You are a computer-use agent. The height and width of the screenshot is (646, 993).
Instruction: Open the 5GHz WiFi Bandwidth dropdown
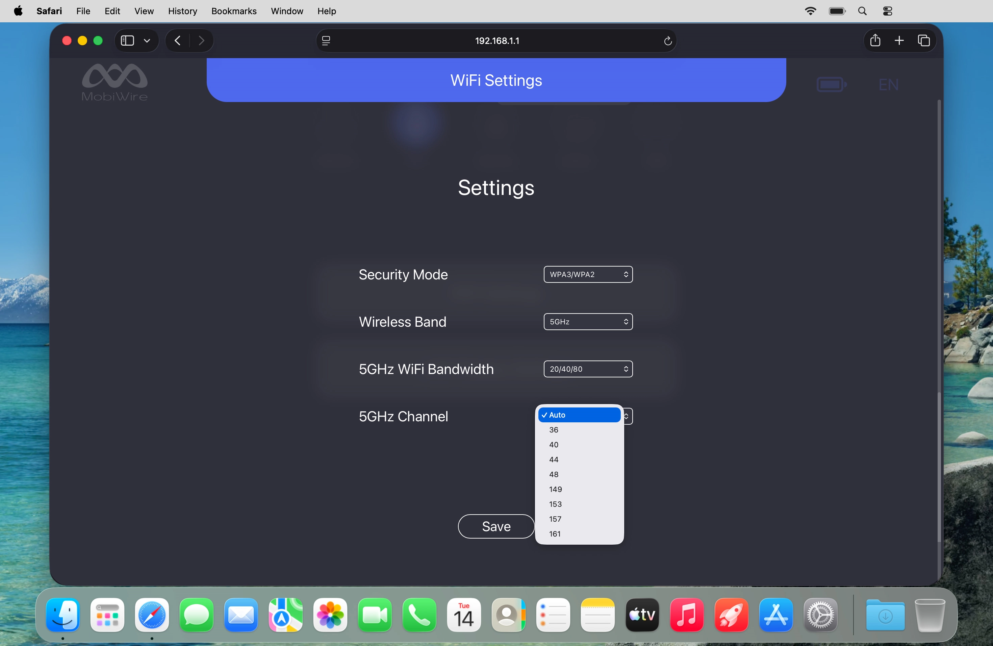(588, 369)
